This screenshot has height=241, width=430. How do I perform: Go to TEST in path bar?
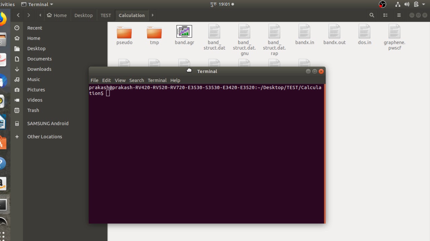tap(105, 15)
